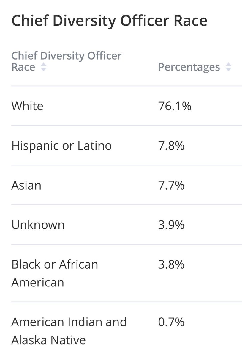Sort by Percentages column arrows
Viewport: 242px width, 357px height.
228,67
